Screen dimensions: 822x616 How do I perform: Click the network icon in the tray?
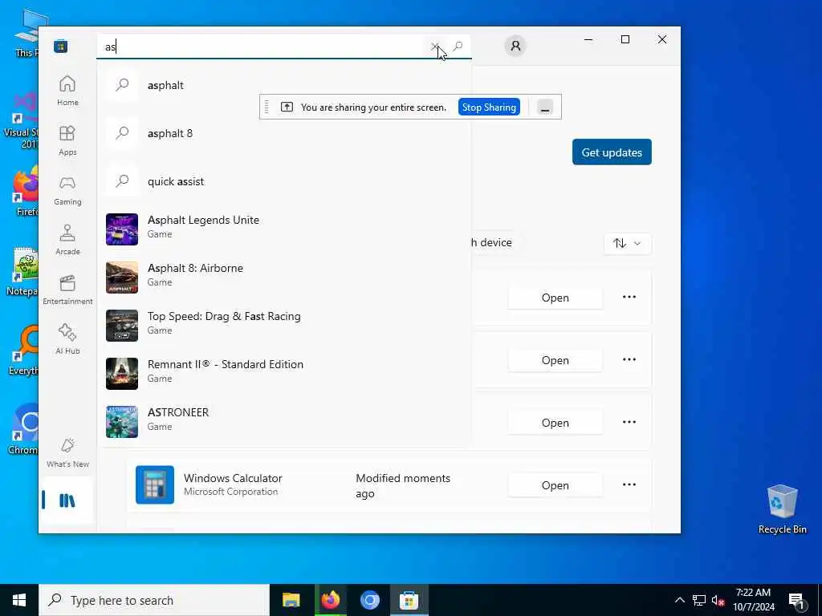click(x=699, y=600)
